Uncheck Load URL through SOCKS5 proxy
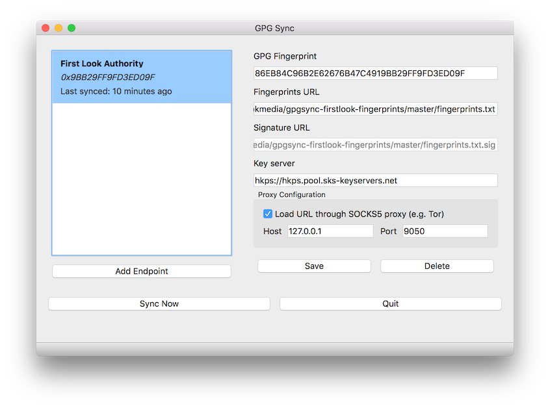 click(268, 214)
